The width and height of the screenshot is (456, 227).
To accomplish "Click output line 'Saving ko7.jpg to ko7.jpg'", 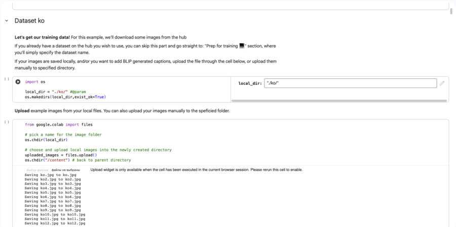I will (x=53, y=201).
